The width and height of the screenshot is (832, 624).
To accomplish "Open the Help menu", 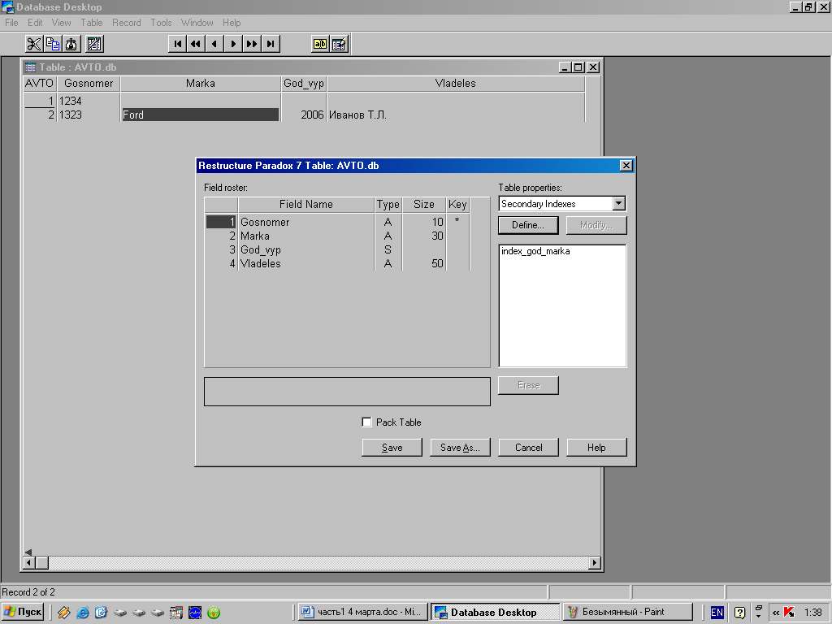I will tap(232, 23).
